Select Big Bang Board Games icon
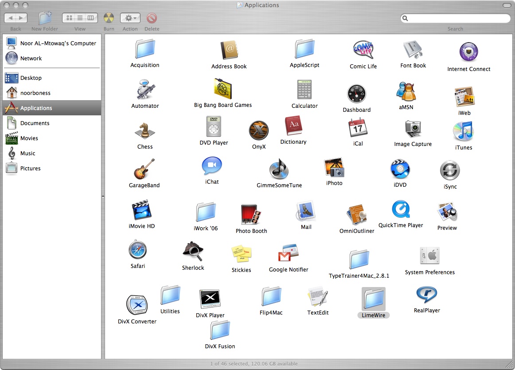The height and width of the screenshot is (370, 515). [x=222, y=89]
